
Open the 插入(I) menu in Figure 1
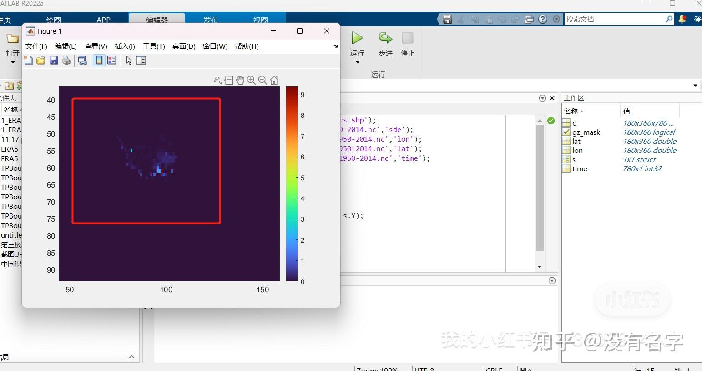coord(125,46)
